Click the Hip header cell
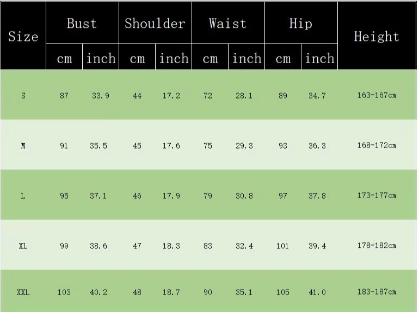Screen dimensions: 419x312 click(301, 23)
